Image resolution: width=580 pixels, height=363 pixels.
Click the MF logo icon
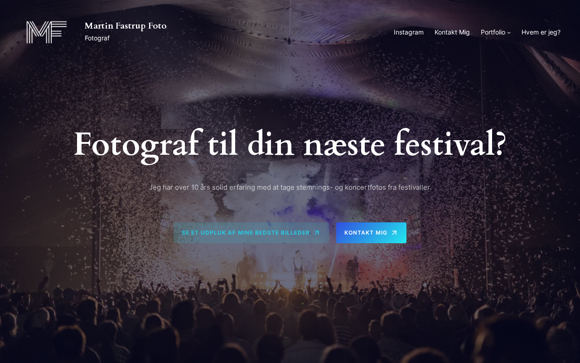(x=47, y=32)
